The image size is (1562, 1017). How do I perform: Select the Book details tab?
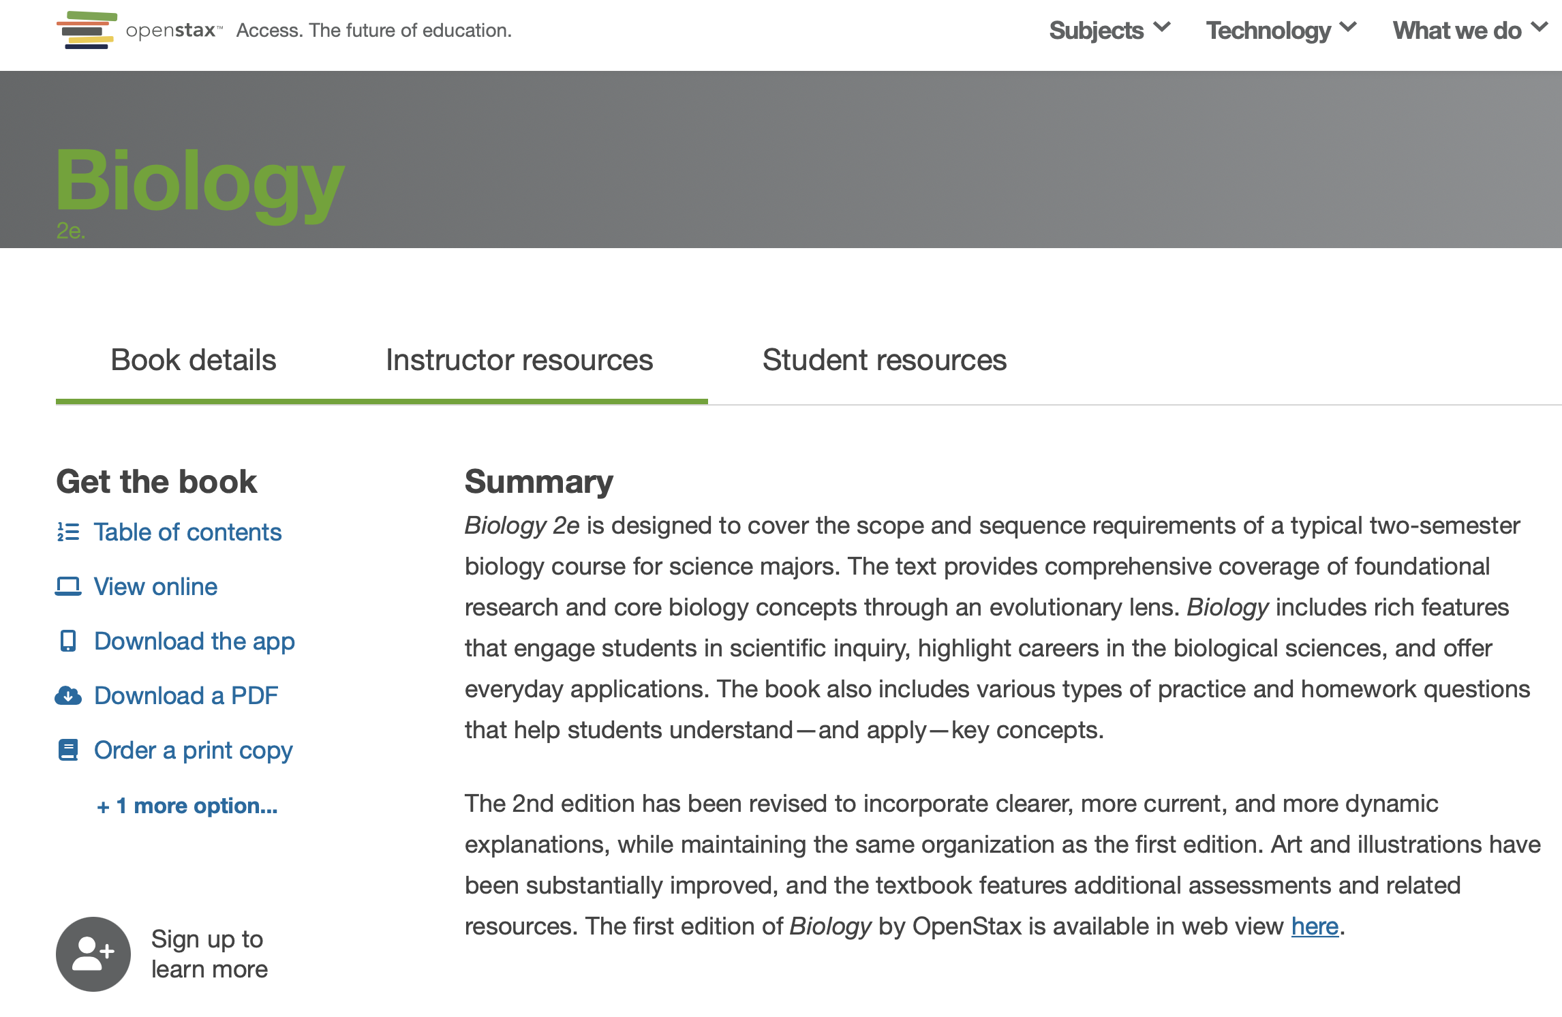coord(194,360)
